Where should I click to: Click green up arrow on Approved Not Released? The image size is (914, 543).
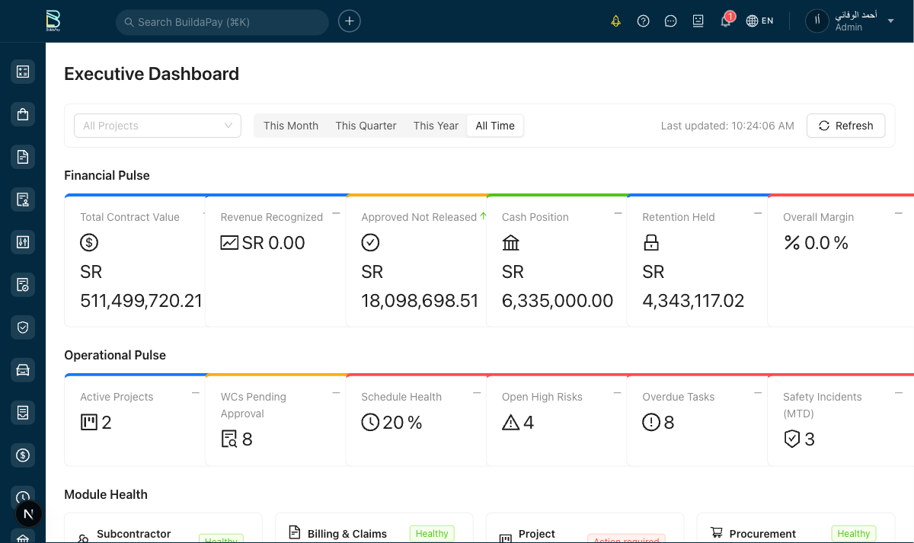tap(483, 216)
